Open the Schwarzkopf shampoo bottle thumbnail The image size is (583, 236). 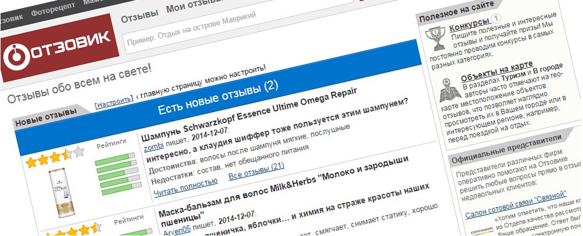tap(63, 193)
